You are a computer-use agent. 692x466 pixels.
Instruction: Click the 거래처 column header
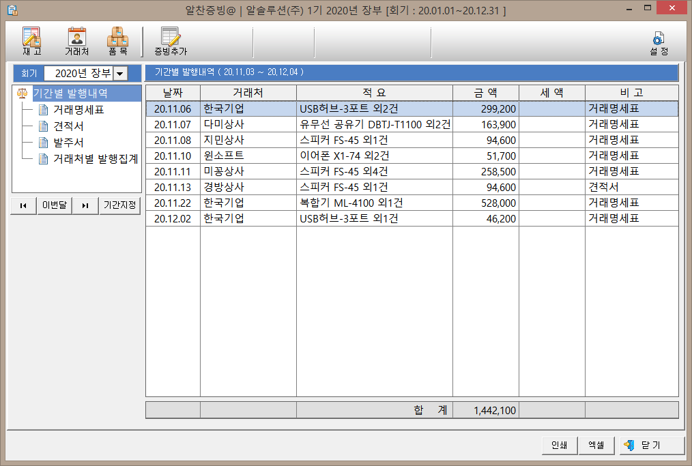pyautogui.click(x=248, y=93)
